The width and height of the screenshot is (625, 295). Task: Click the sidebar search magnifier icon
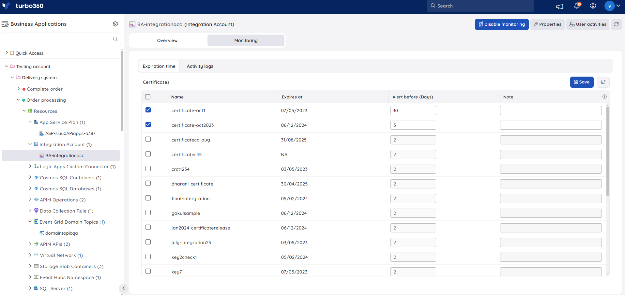pos(115,39)
